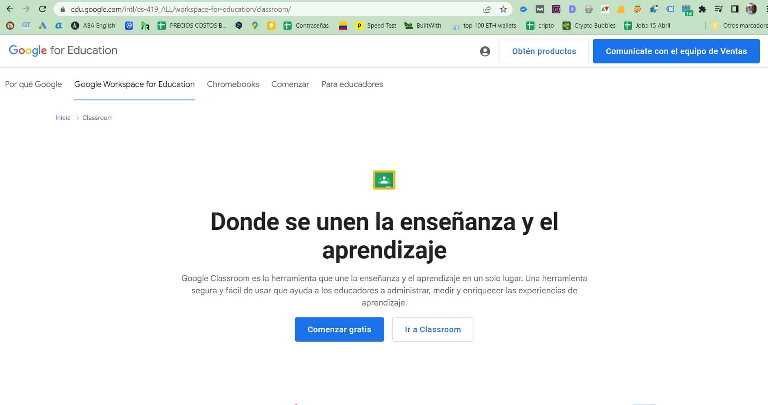Viewport: 768px width, 405px height.
Task: Open the Otros marcadores folder
Action: click(x=740, y=26)
